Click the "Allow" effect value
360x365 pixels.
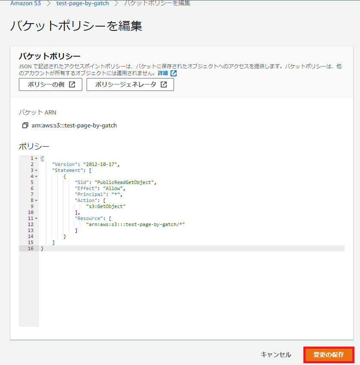(x=113, y=188)
